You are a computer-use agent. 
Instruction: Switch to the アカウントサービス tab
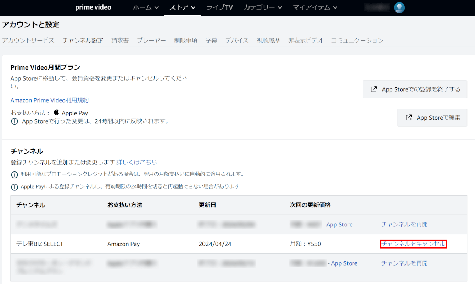pos(28,40)
